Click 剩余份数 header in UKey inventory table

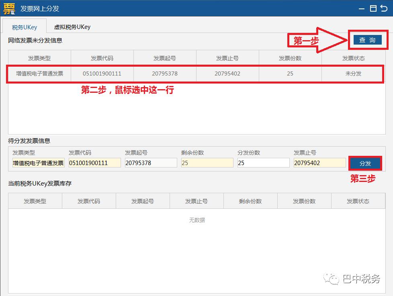250,201
